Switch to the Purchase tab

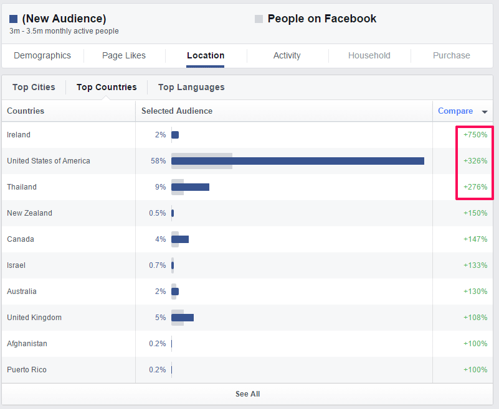[x=451, y=55]
